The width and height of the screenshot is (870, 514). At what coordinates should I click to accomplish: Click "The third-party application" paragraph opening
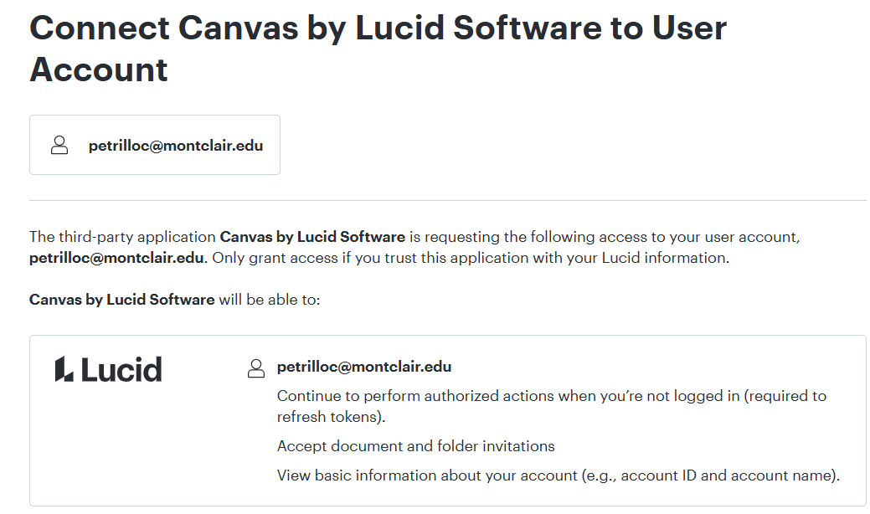click(123, 237)
